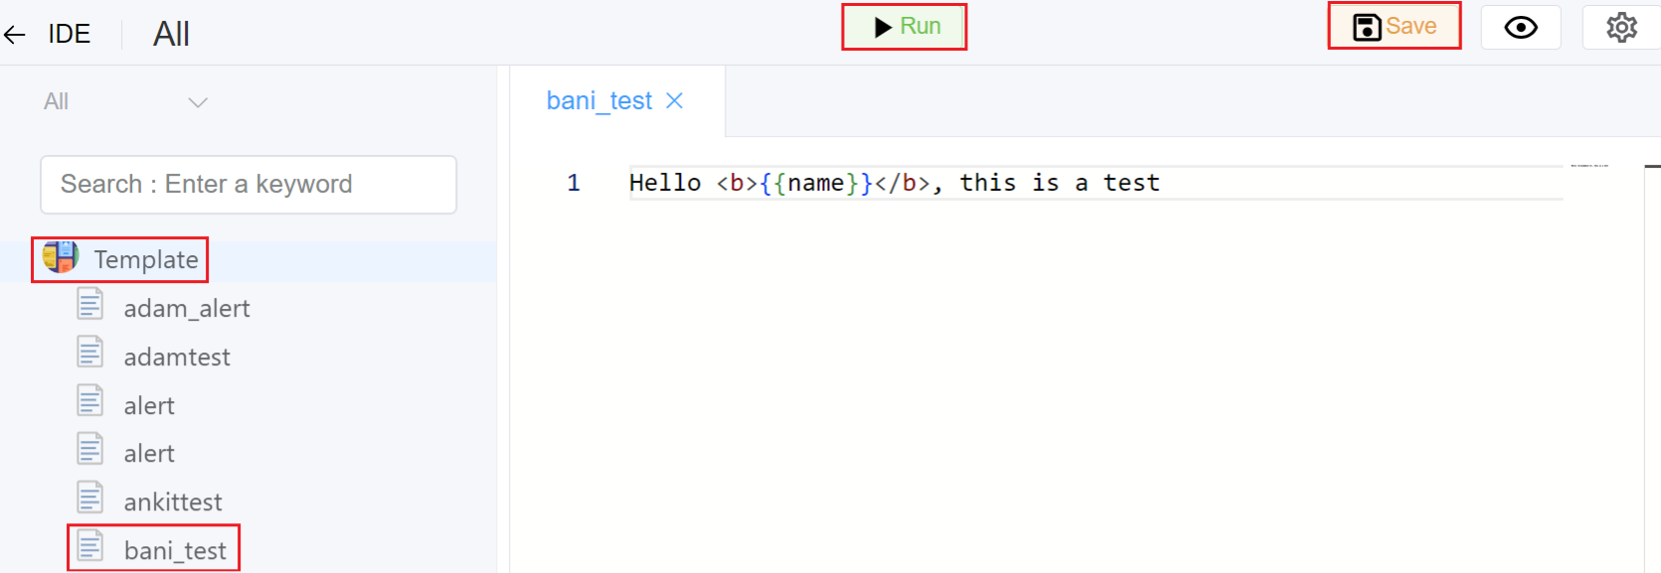Click the document icon beside adamtest
Image resolution: width=1661 pixels, height=573 pixels.
pyautogui.click(x=90, y=353)
